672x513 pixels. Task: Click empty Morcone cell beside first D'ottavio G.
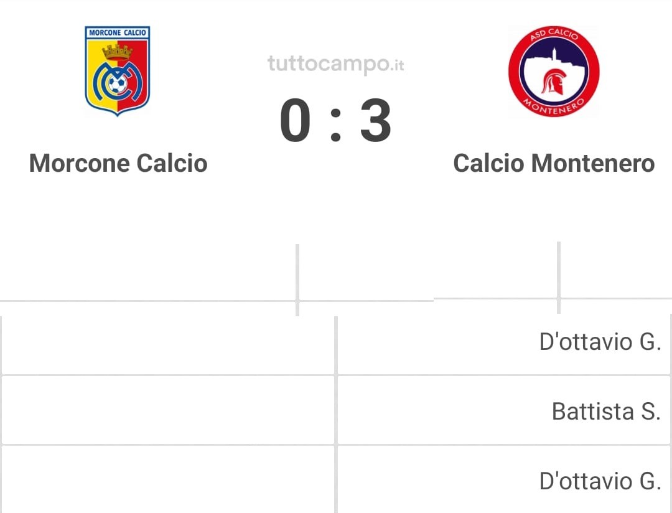tap(168, 346)
